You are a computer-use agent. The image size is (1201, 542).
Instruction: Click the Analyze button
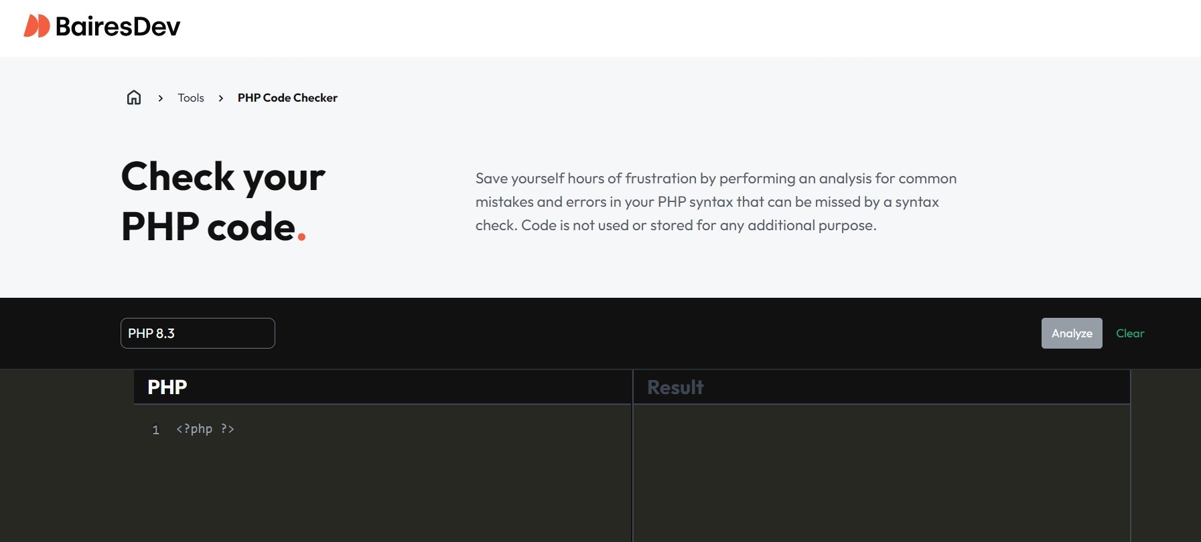pos(1072,333)
